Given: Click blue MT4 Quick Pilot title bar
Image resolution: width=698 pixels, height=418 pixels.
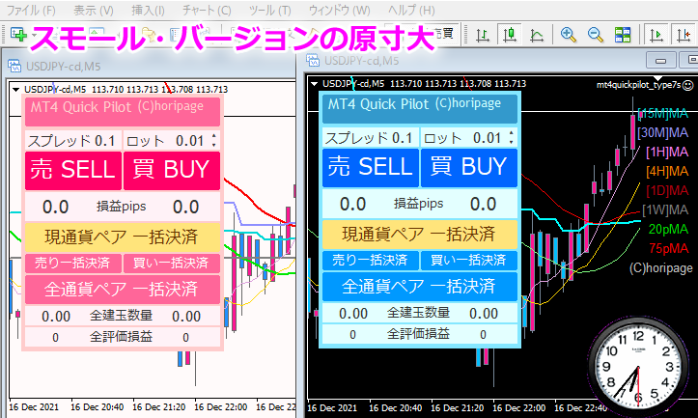Looking at the screenshot, I should click(x=420, y=108).
